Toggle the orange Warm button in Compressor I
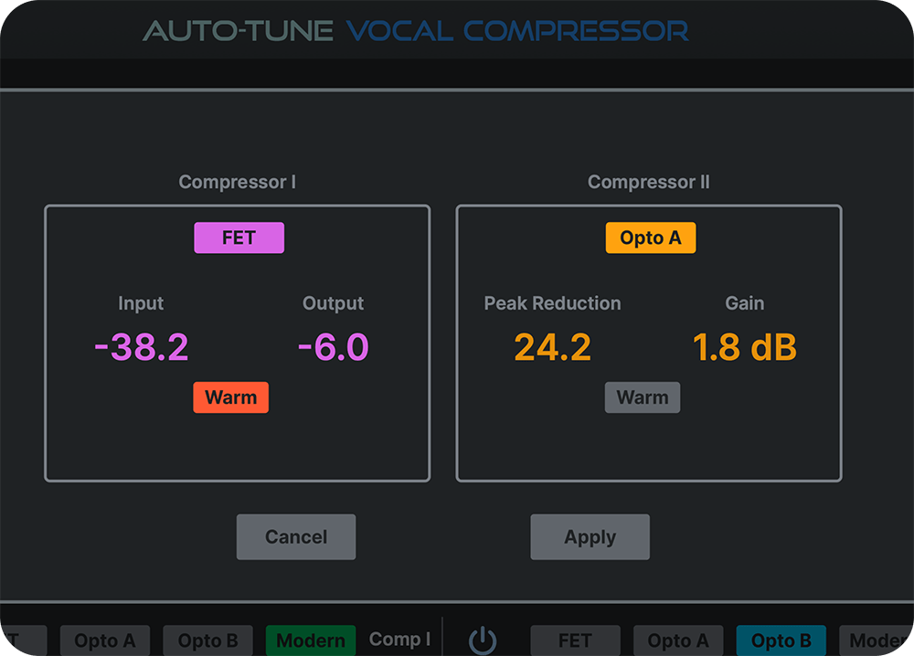This screenshot has width=914, height=656. 231,397
